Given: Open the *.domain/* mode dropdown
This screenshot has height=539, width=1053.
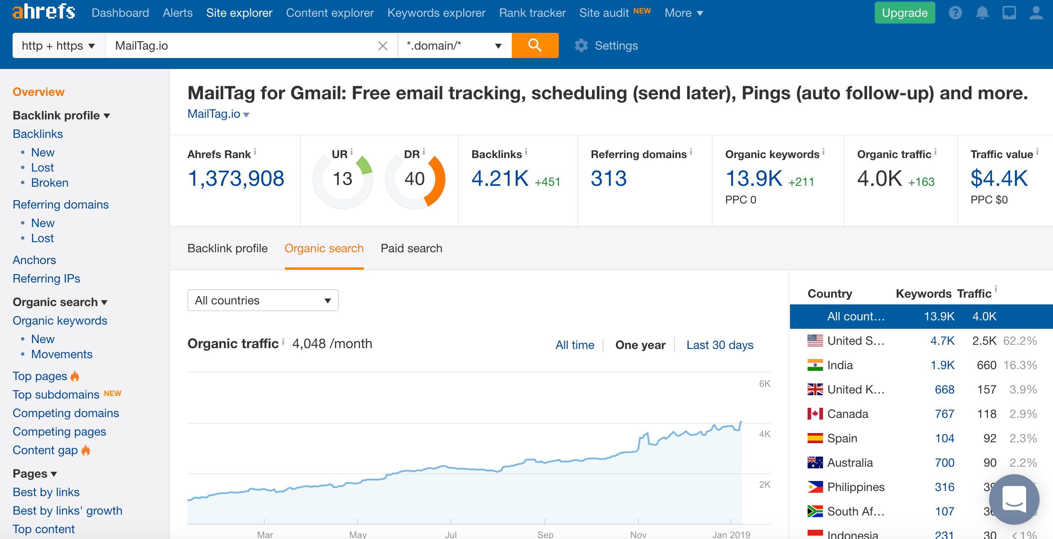Looking at the screenshot, I should coord(455,45).
